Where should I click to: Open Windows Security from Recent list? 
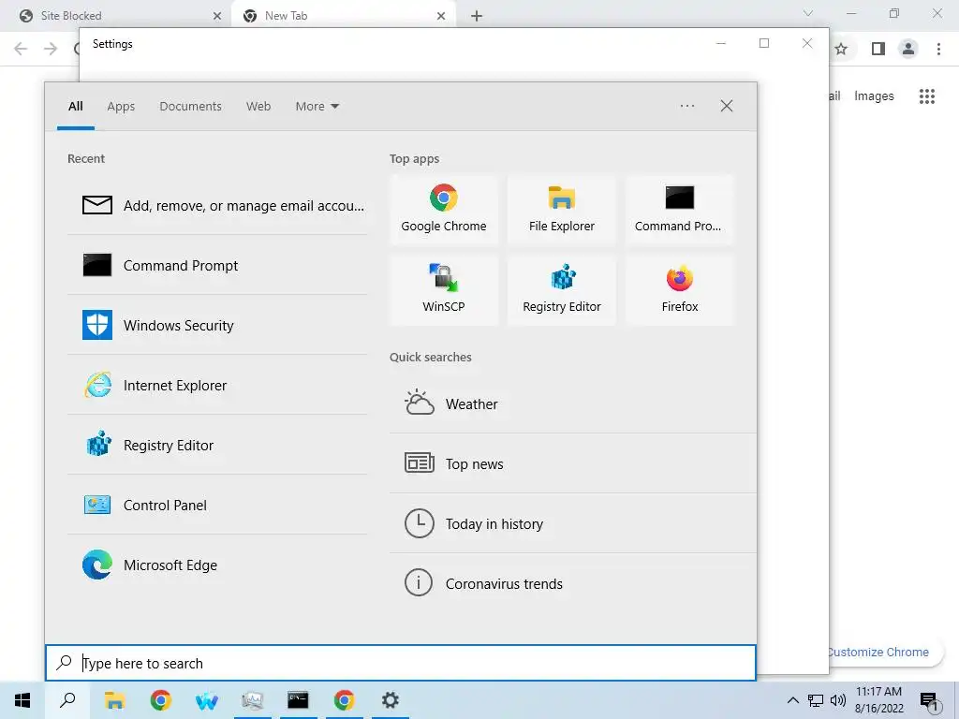[217, 325]
